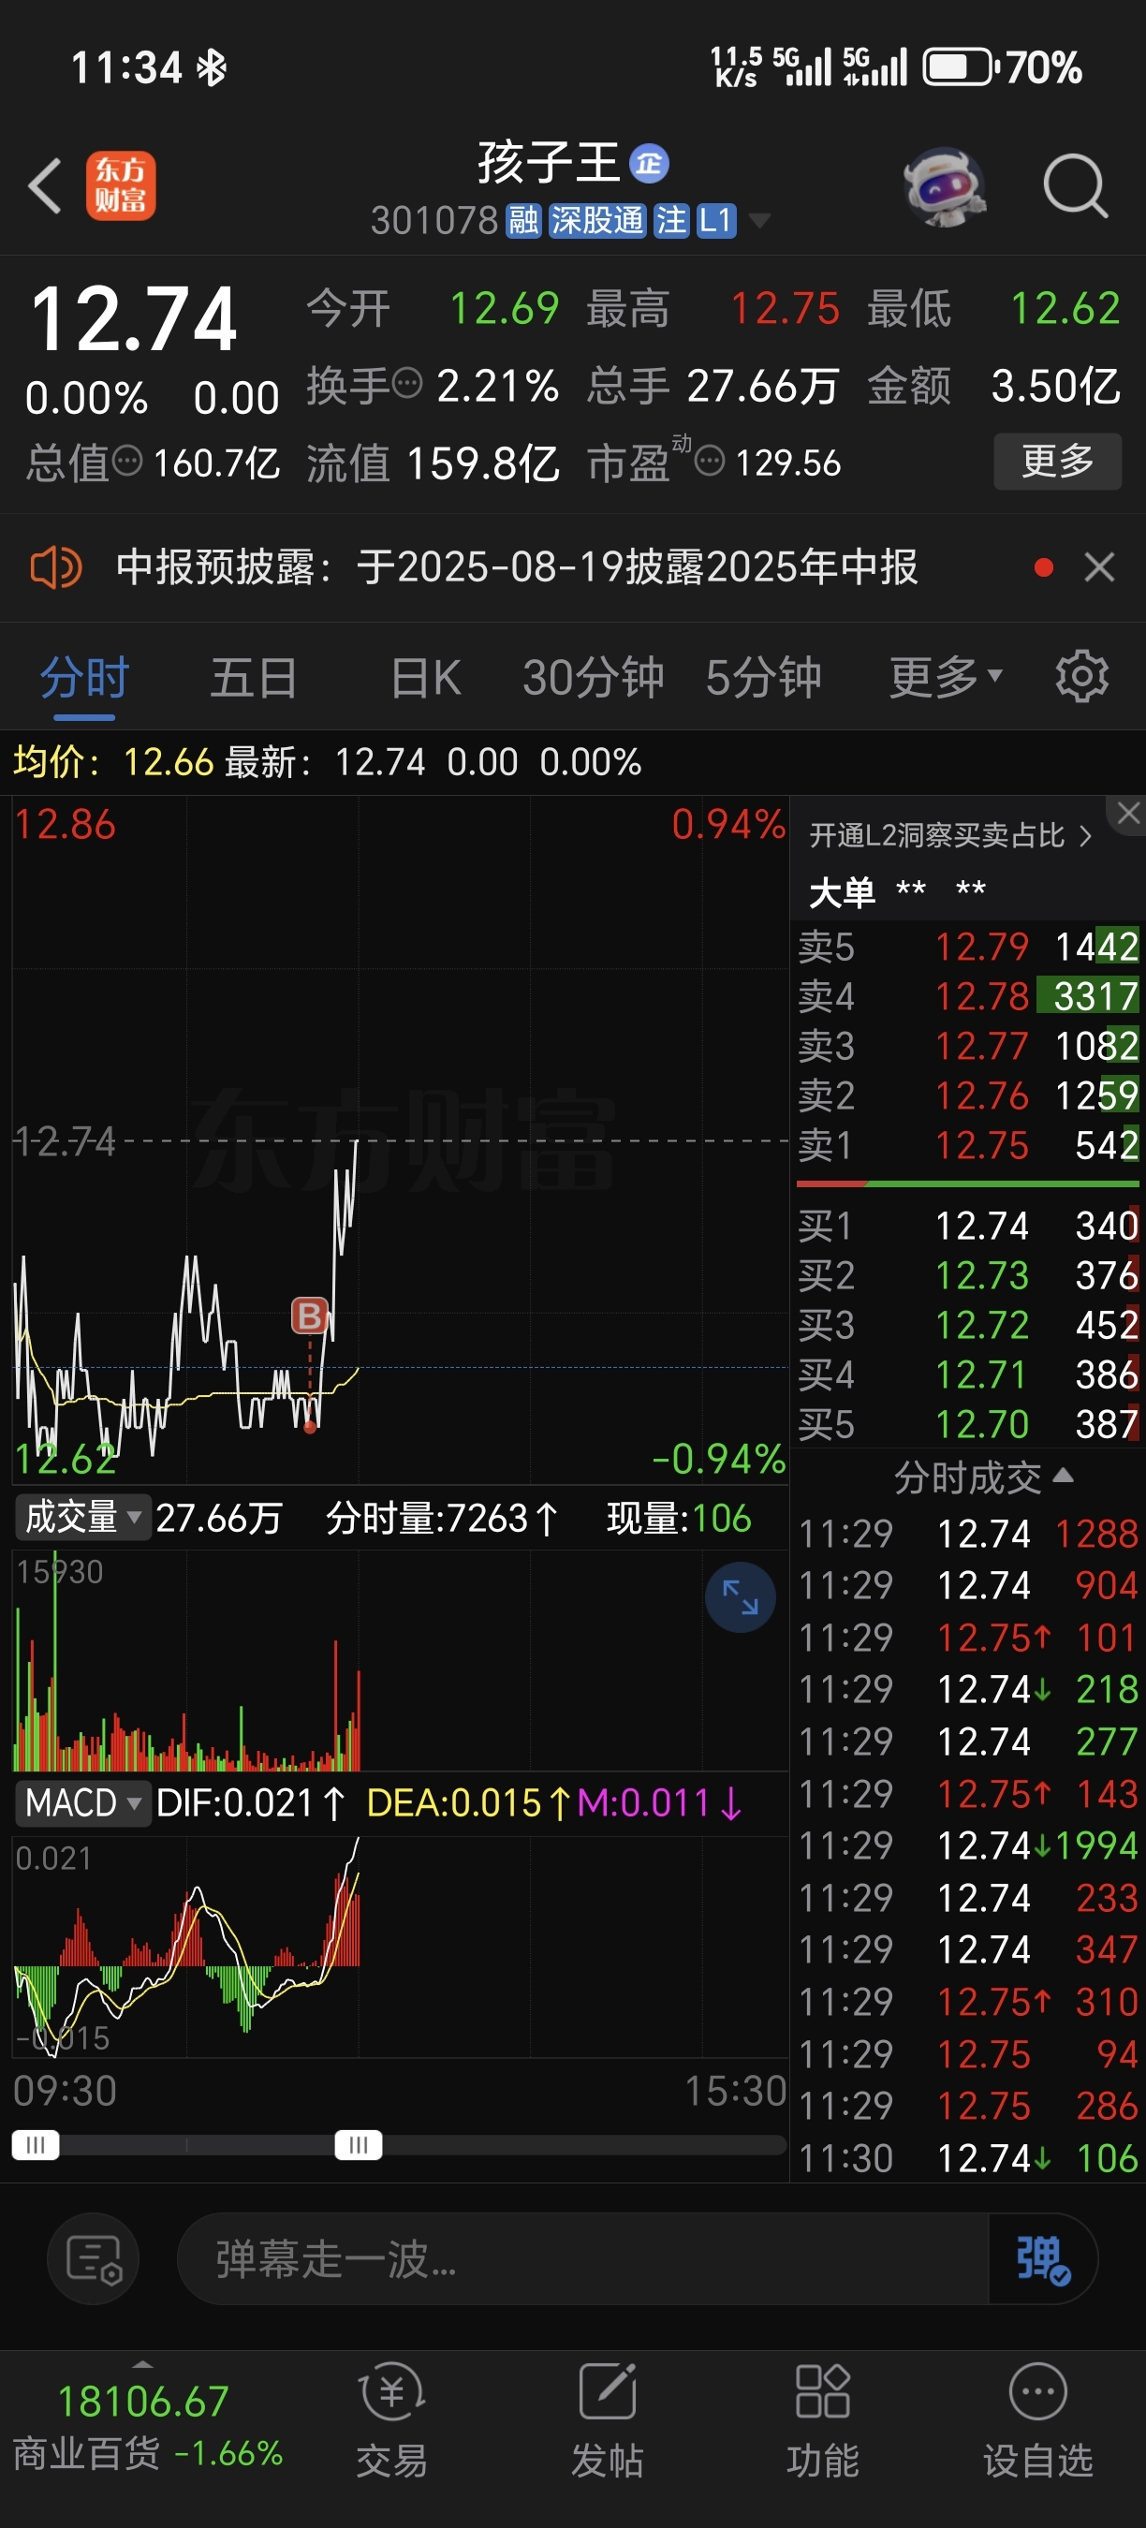Tap info icon next to 总值
This screenshot has width=1146, height=2528.
126,460
